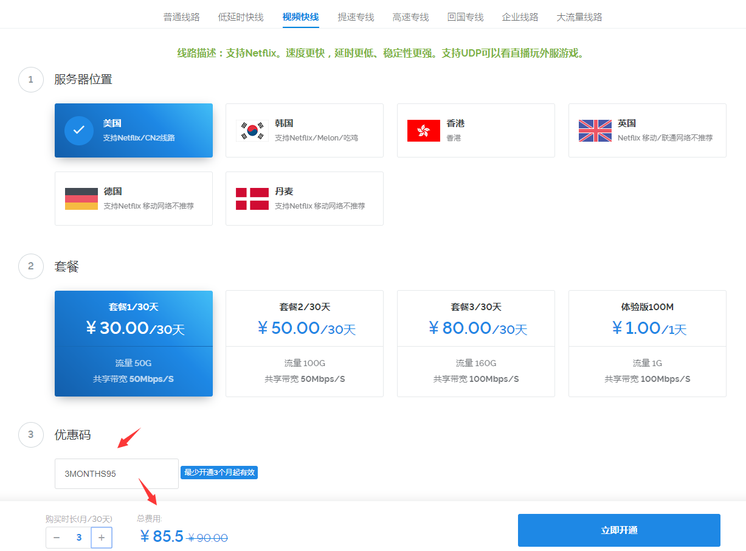Click the Denmark flag icon

click(252, 199)
